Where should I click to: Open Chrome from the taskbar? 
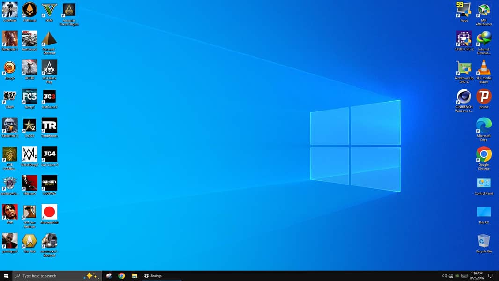pyautogui.click(x=122, y=276)
